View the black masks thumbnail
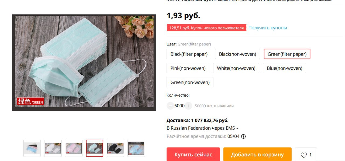345x161 pixels. 115,148
